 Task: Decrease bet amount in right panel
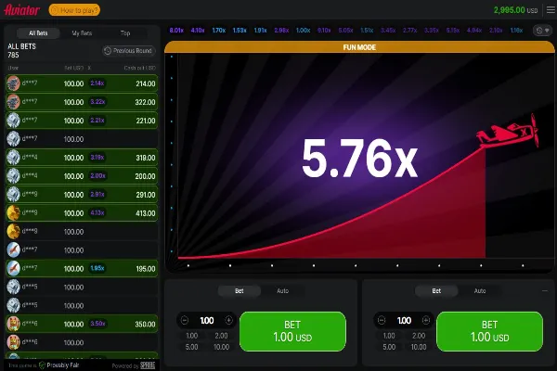coord(382,321)
